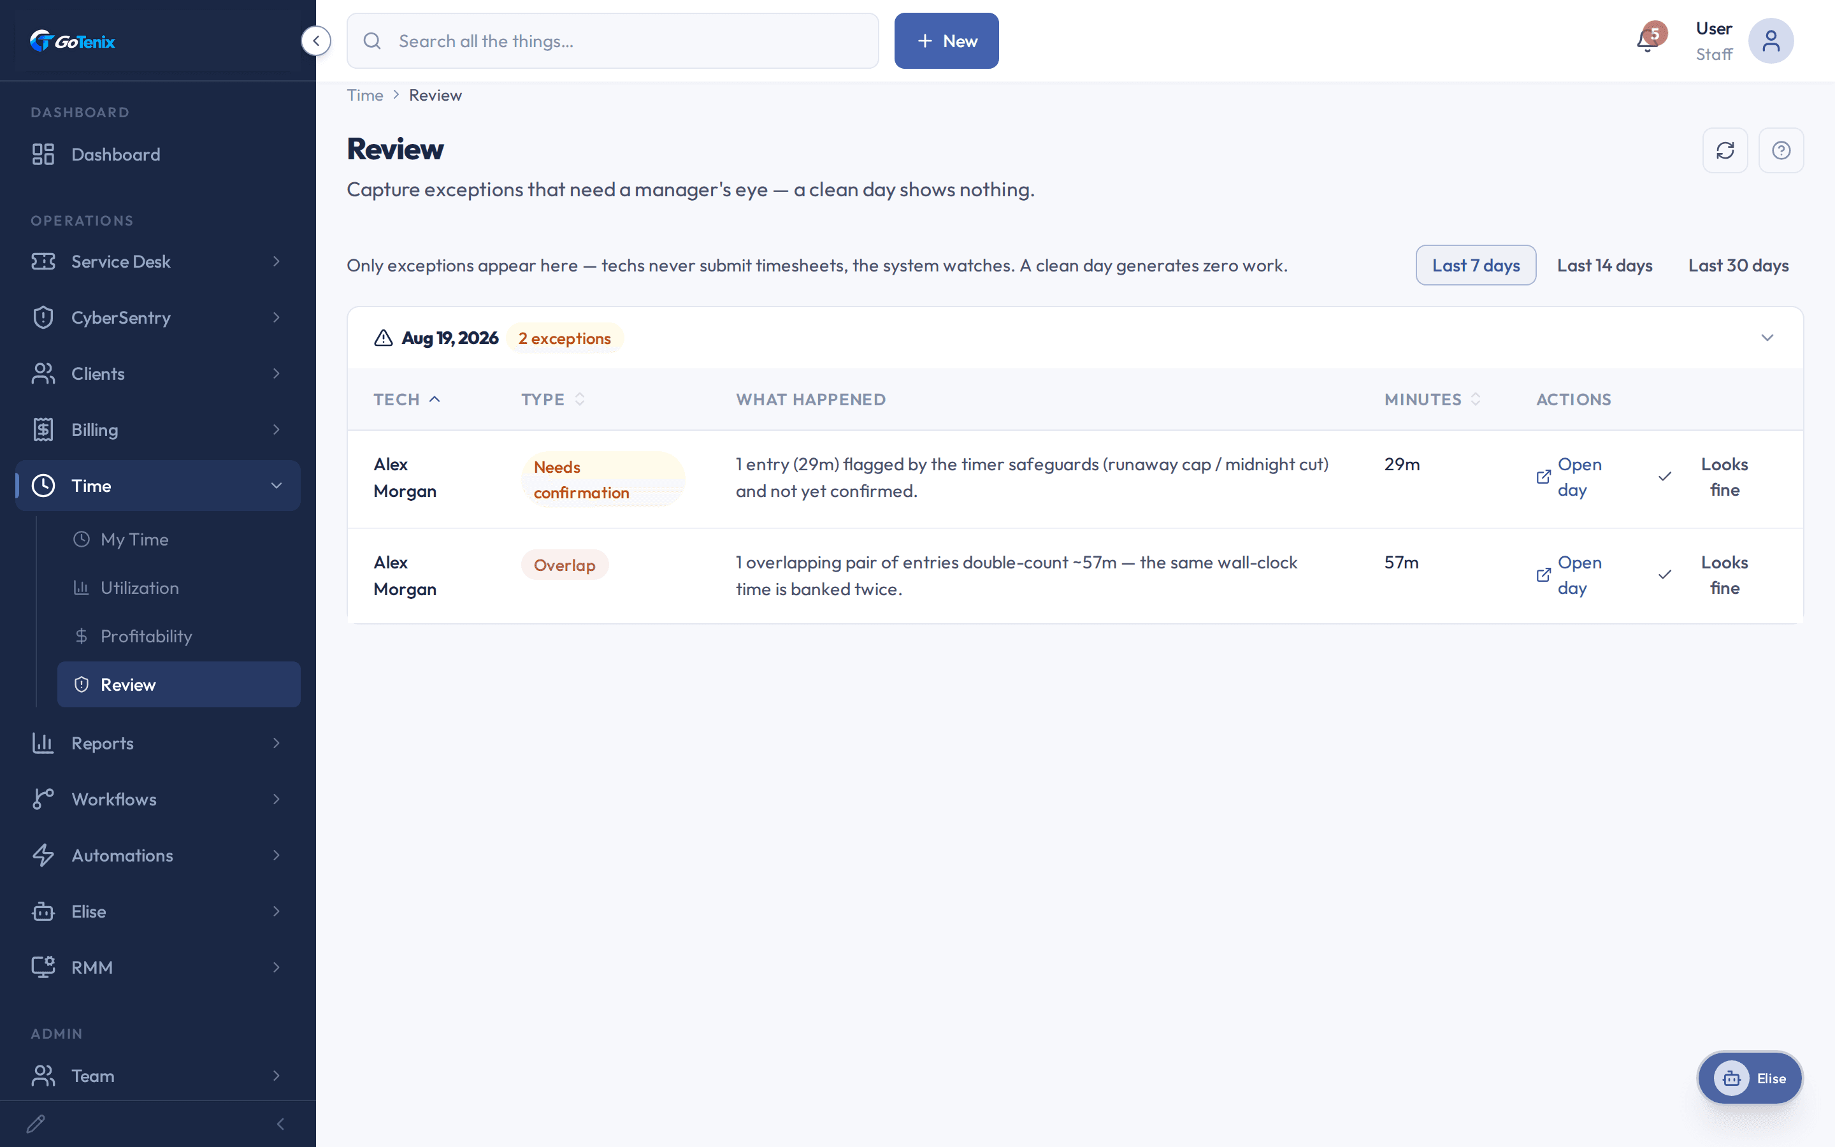Click the Workflows branch icon
Screen dimensions: 1835x1147
coord(43,799)
